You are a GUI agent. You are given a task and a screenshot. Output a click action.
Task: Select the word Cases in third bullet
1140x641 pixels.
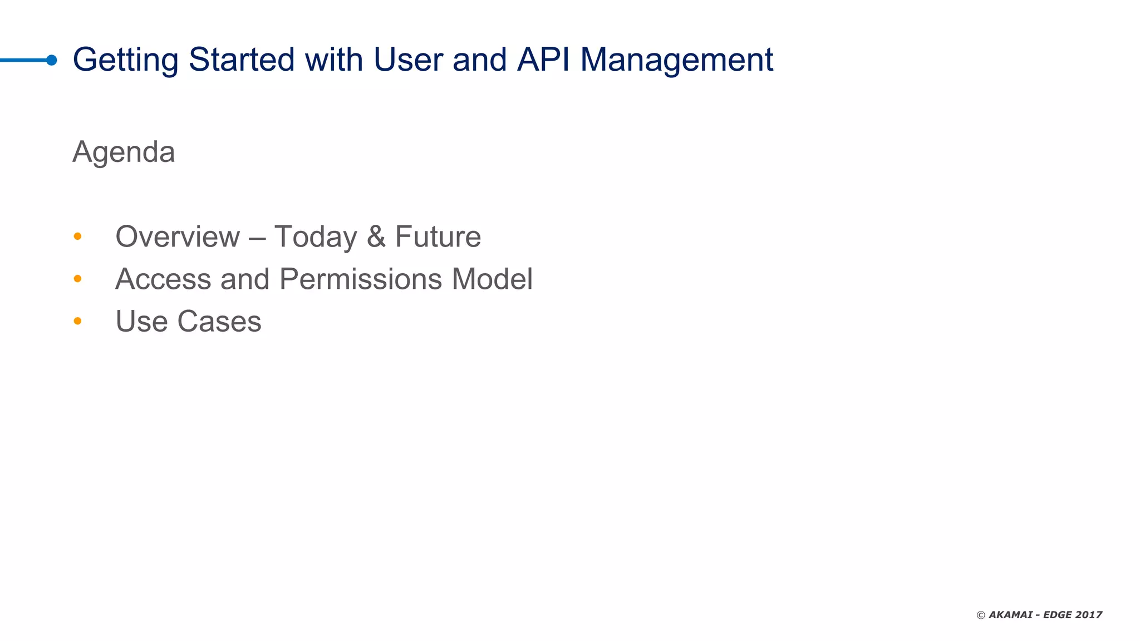pos(219,322)
